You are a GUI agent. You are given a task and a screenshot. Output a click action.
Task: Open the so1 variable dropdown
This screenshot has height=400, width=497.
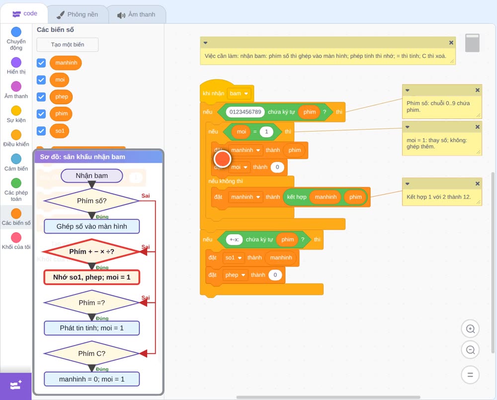click(x=233, y=258)
